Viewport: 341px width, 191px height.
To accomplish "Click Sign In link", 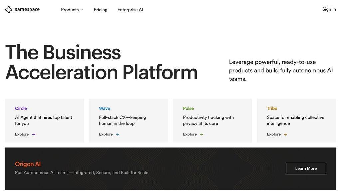I will point(329,9).
